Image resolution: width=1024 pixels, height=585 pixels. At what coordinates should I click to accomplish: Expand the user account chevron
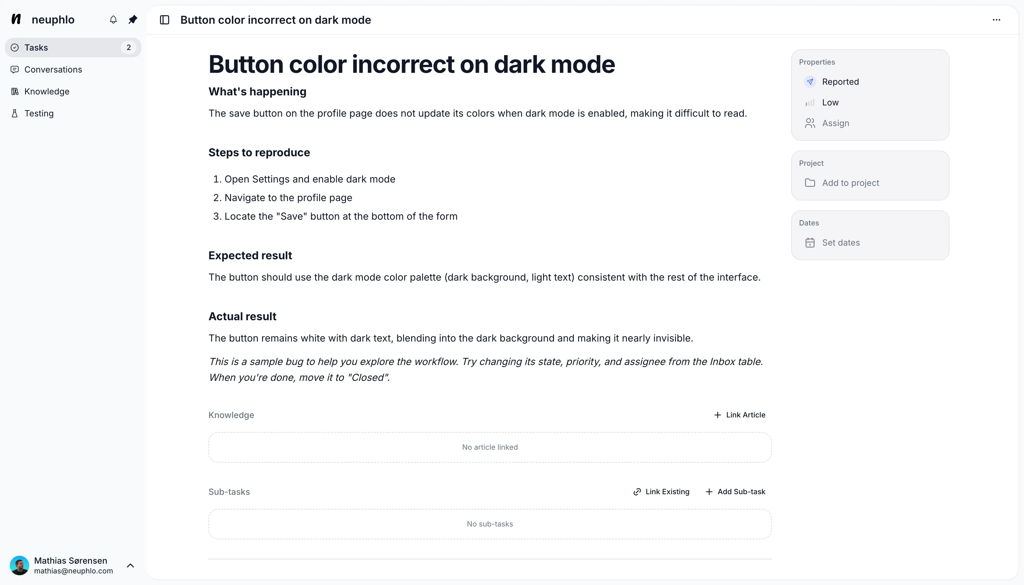(x=130, y=566)
